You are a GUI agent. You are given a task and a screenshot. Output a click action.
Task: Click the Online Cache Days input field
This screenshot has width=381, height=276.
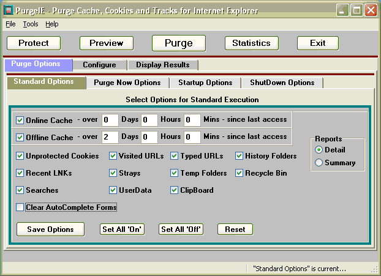coord(110,120)
